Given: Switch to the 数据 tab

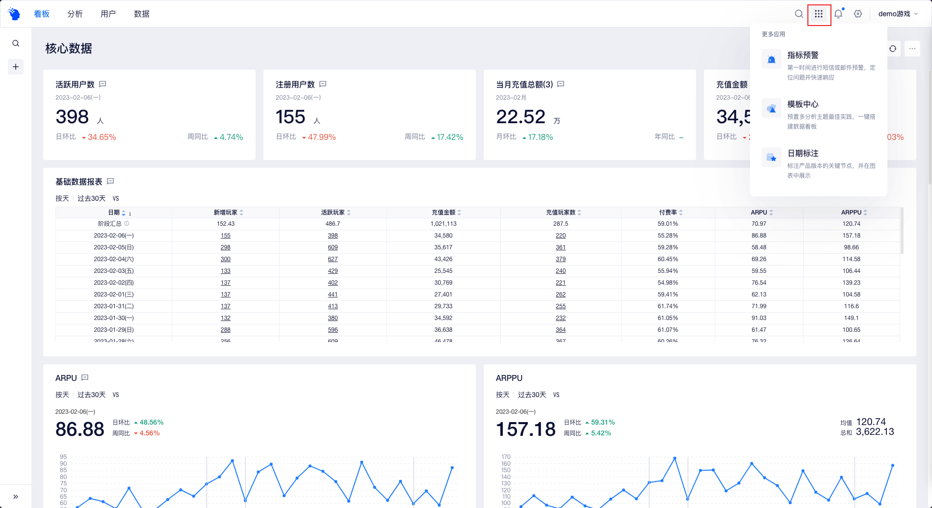Looking at the screenshot, I should 142,14.
